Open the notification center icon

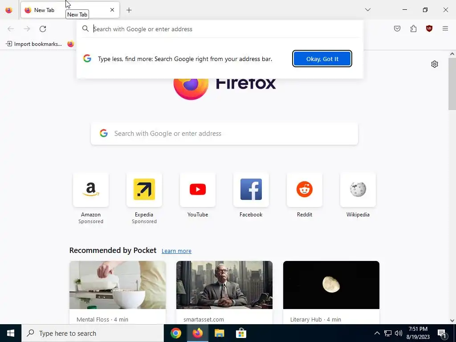pyautogui.click(x=442, y=333)
